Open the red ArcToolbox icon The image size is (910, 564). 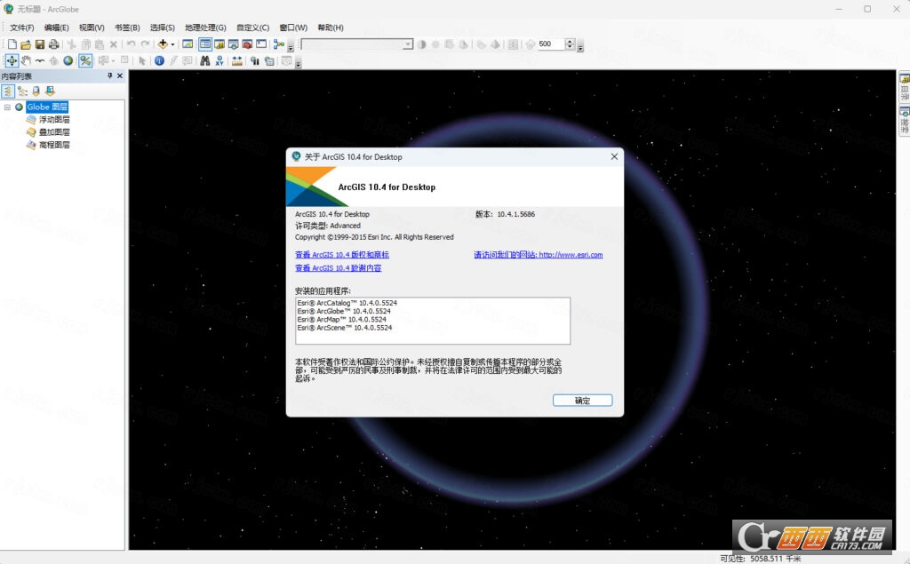[247, 44]
